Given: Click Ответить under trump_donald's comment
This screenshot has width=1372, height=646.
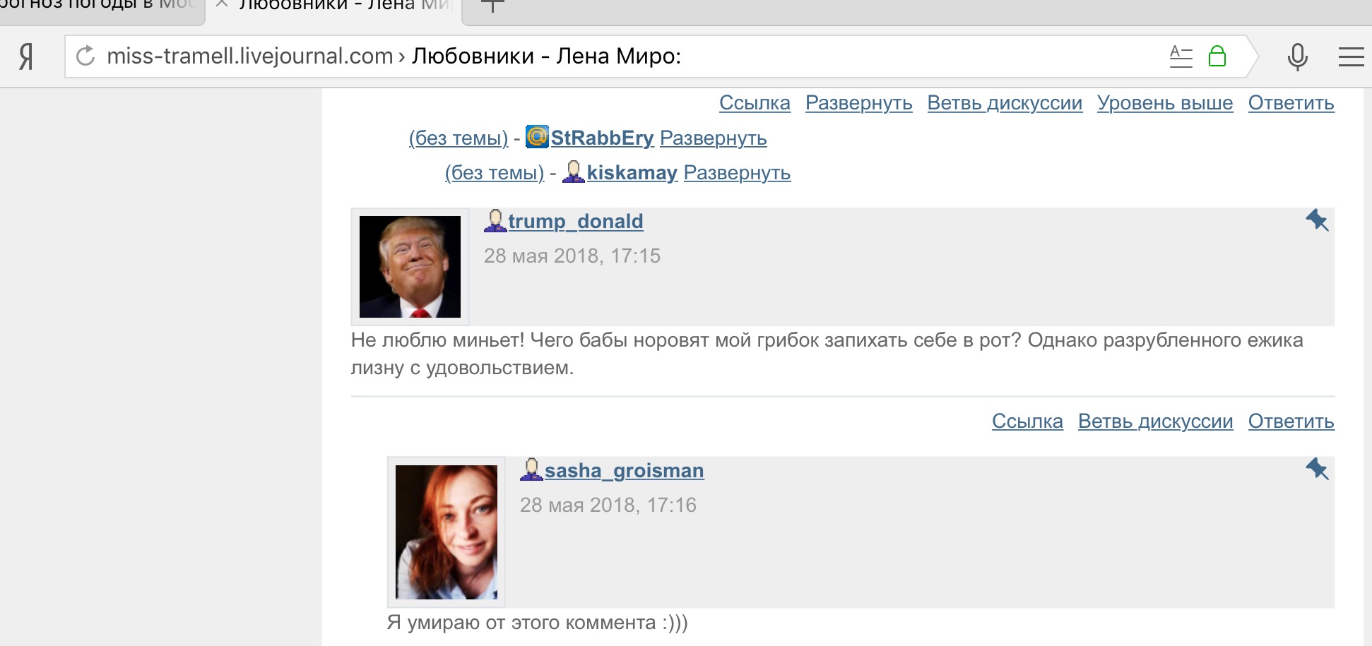Looking at the screenshot, I should (x=1291, y=421).
